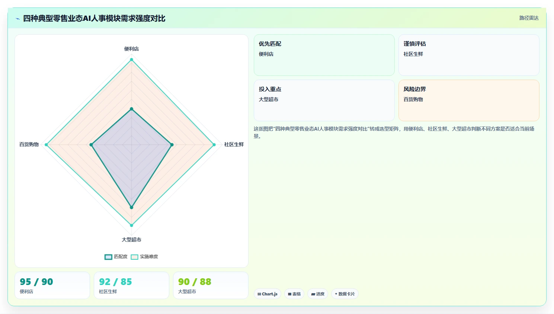Click the inner 匹配度 point on 大型超市 axis
Viewport: 554px width, 314px height.
pyautogui.click(x=131, y=208)
